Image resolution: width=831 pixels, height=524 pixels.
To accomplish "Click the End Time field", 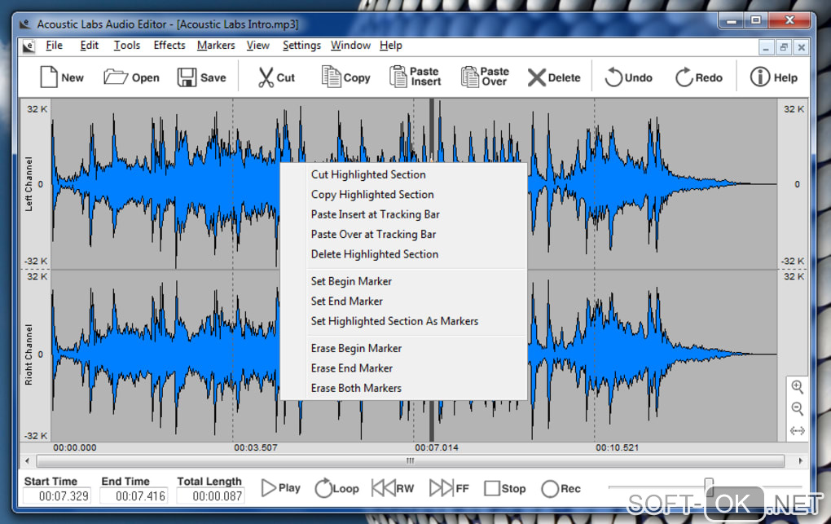I will [134, 496].
